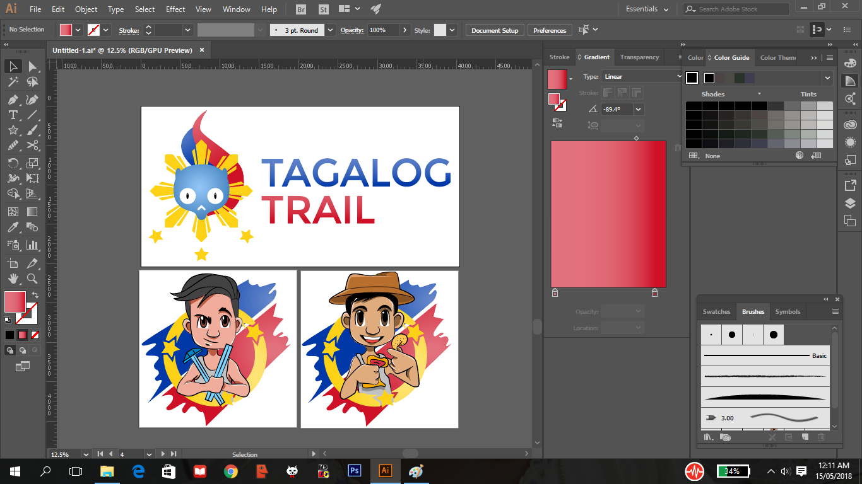Screen dimensions: 862x484
Task: Select the Column Graph tool
Action: pyautogui.click(x=32, y=245)
